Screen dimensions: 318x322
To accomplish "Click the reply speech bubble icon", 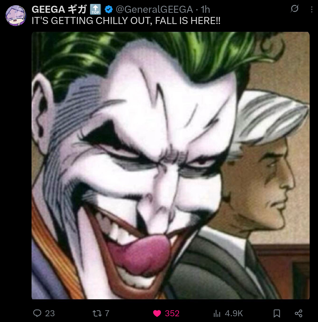I will click(37, 313).
